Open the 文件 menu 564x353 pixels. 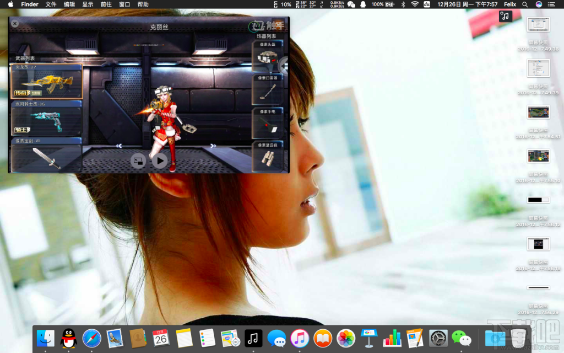(x=51, y=4)
